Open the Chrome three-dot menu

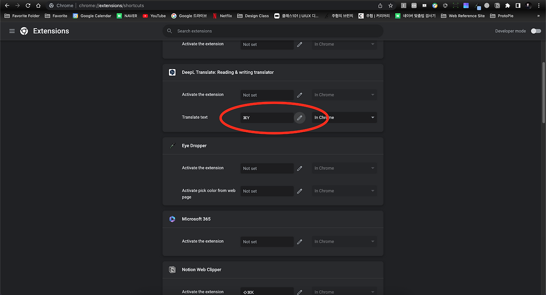[539, 6]
